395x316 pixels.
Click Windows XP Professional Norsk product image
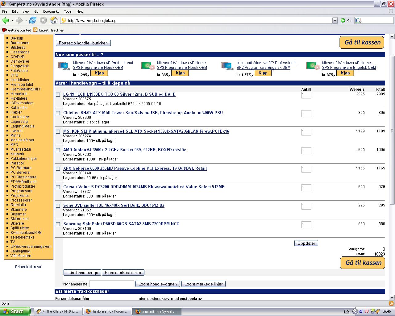64,66
